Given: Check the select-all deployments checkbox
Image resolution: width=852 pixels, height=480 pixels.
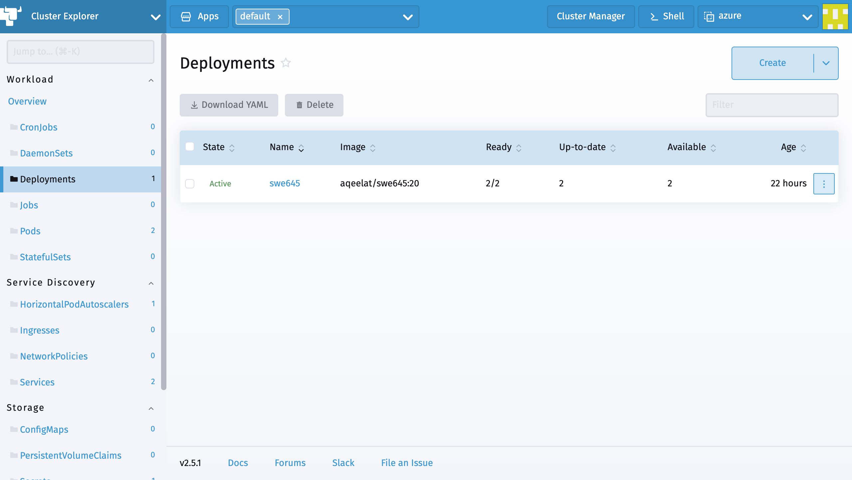Looking at the screenshot, I should coord(190,147).
